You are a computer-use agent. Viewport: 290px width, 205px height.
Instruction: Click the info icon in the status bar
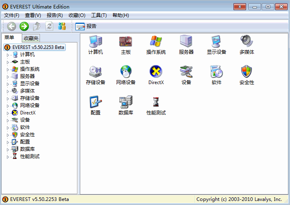[5, 199]
